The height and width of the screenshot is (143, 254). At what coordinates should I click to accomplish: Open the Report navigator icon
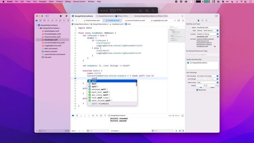coord(68,21)
